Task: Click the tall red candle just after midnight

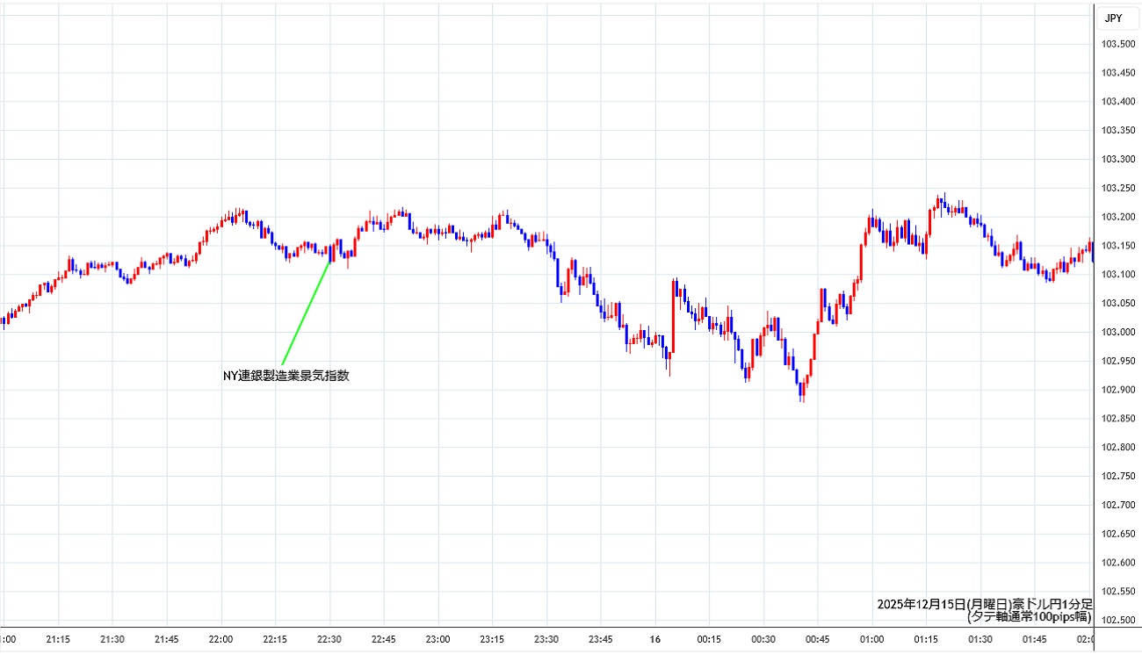Action: [x=674, y=314]
